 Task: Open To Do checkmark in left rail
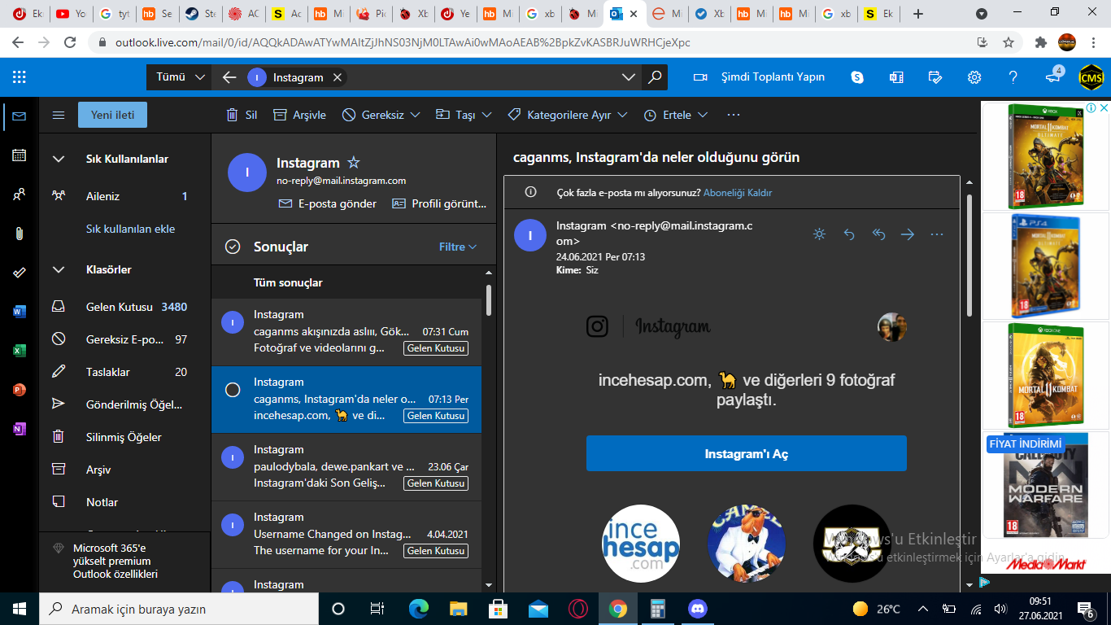(19, 273)
